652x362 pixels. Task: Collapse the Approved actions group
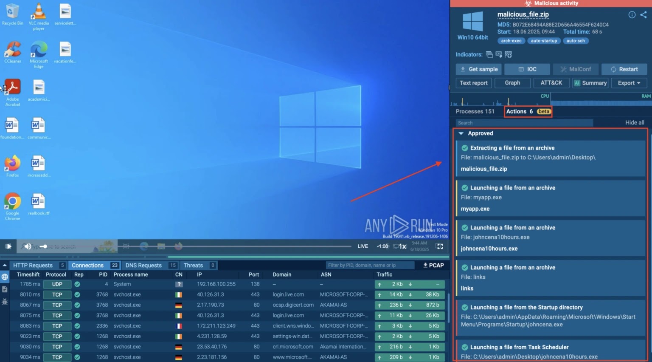(461, 133)
